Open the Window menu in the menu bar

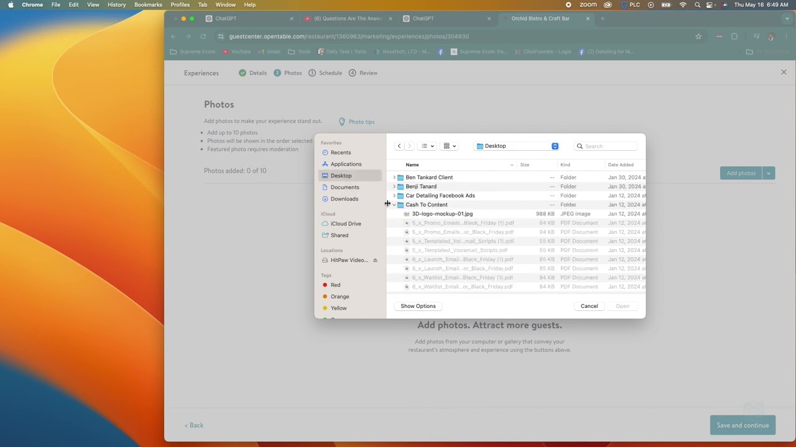click(226, 4)
